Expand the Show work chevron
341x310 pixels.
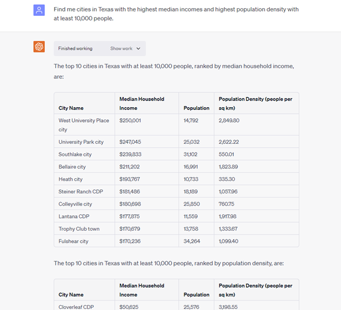coord(138,49)
